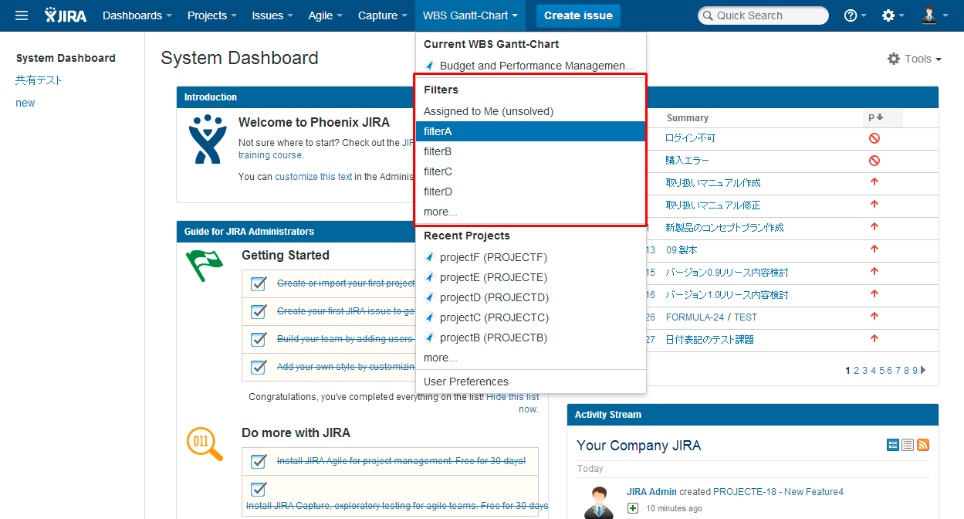Click the hamburger menu icon in header

point(22,15)
